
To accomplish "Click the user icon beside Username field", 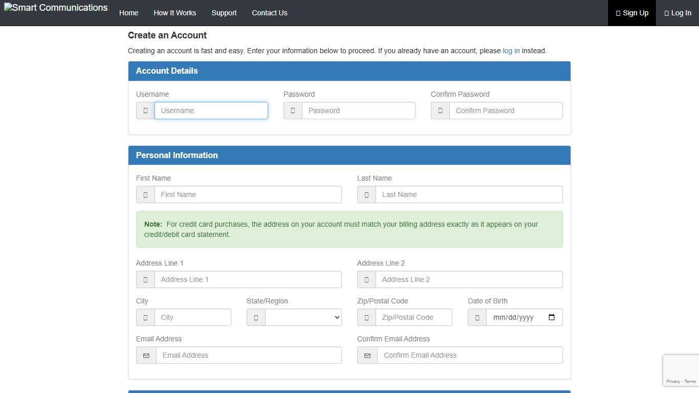I will click(145, 111).
